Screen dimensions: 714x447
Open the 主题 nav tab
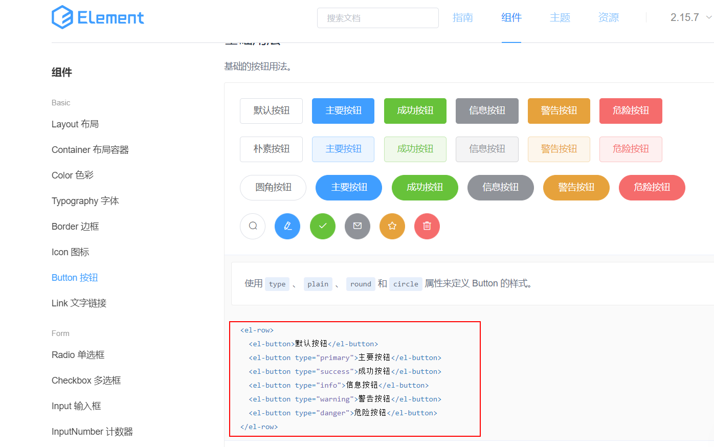coord(560,18)
